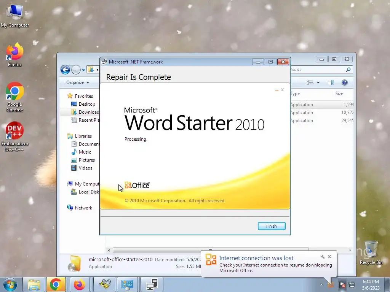Open the Organize menu
Screen dimensions: 390x292
[78, 83]
